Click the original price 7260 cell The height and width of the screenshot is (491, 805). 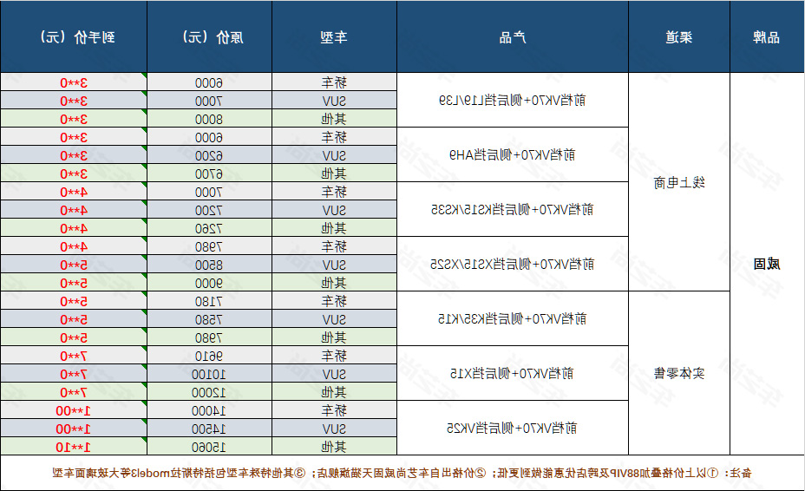pyautogui.click(x=209, y=228)
